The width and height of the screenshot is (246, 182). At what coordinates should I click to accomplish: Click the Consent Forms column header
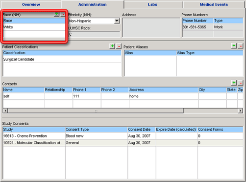pos(221,129)
